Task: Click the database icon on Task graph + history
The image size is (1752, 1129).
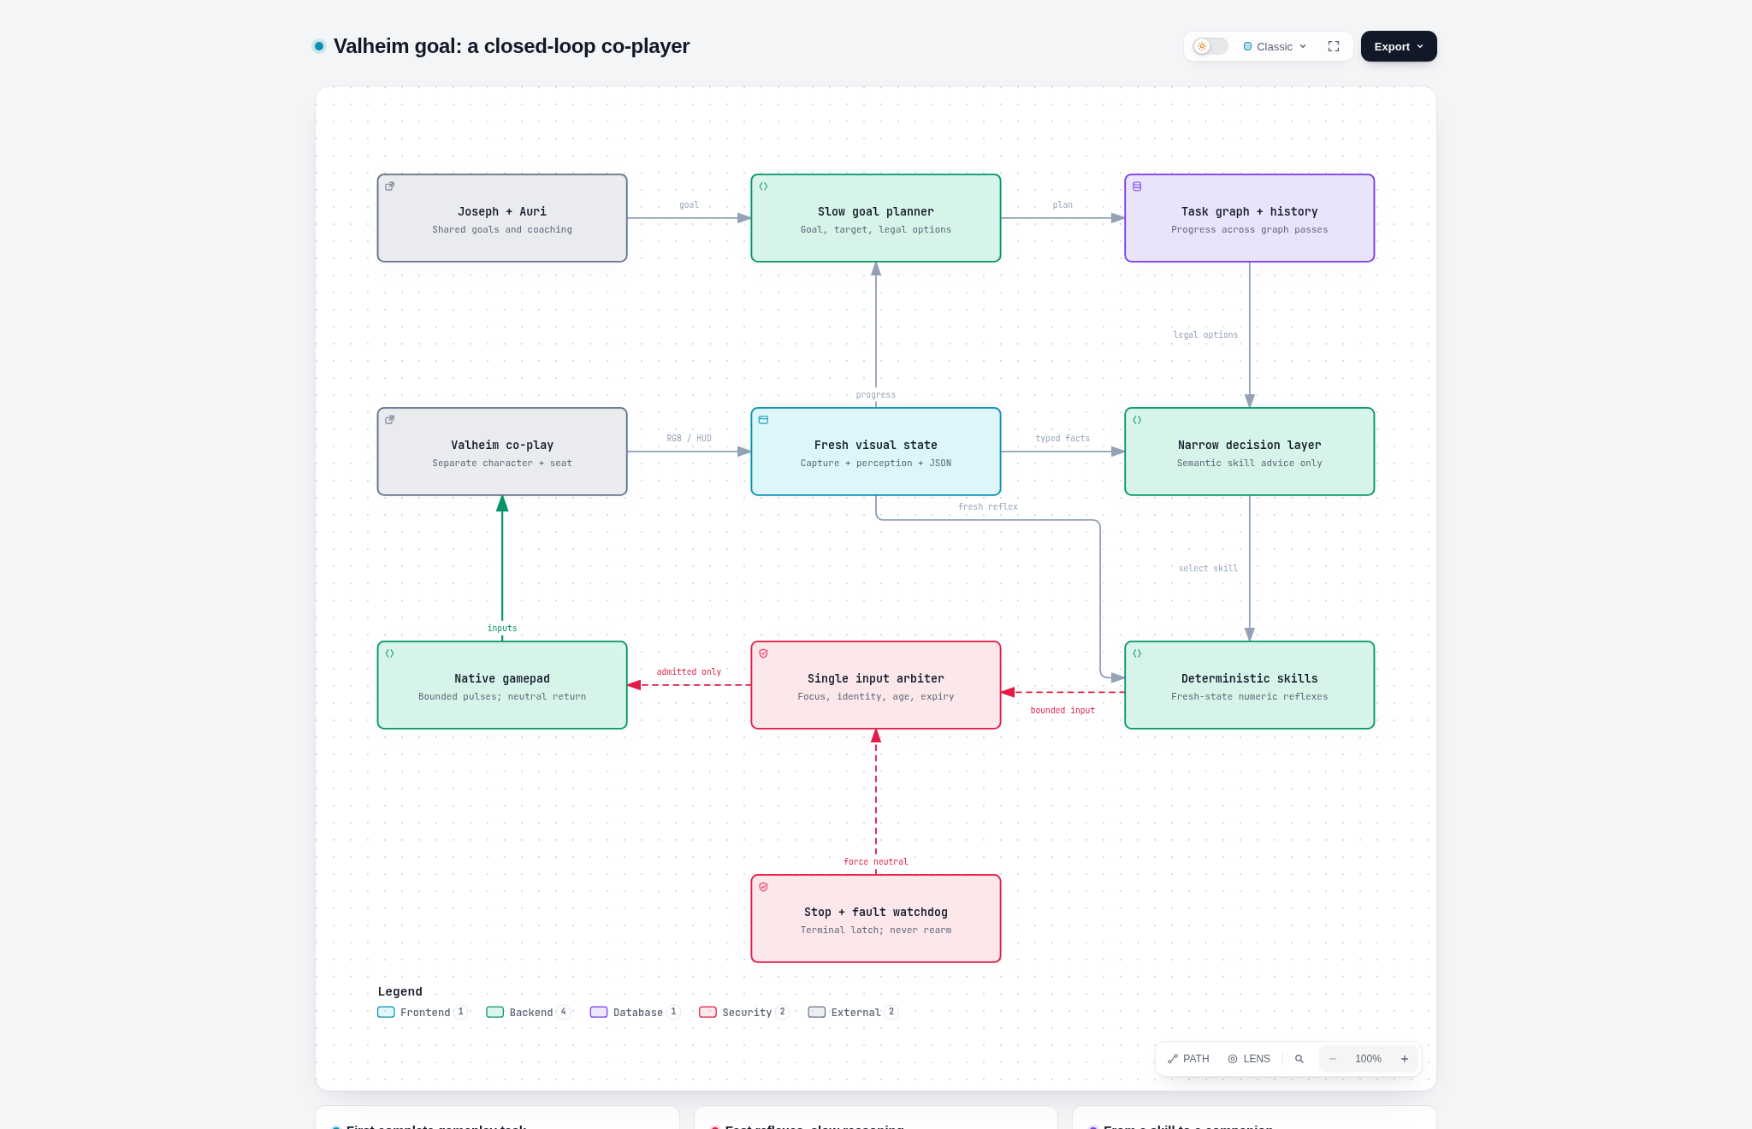Action: (1137, 186)
